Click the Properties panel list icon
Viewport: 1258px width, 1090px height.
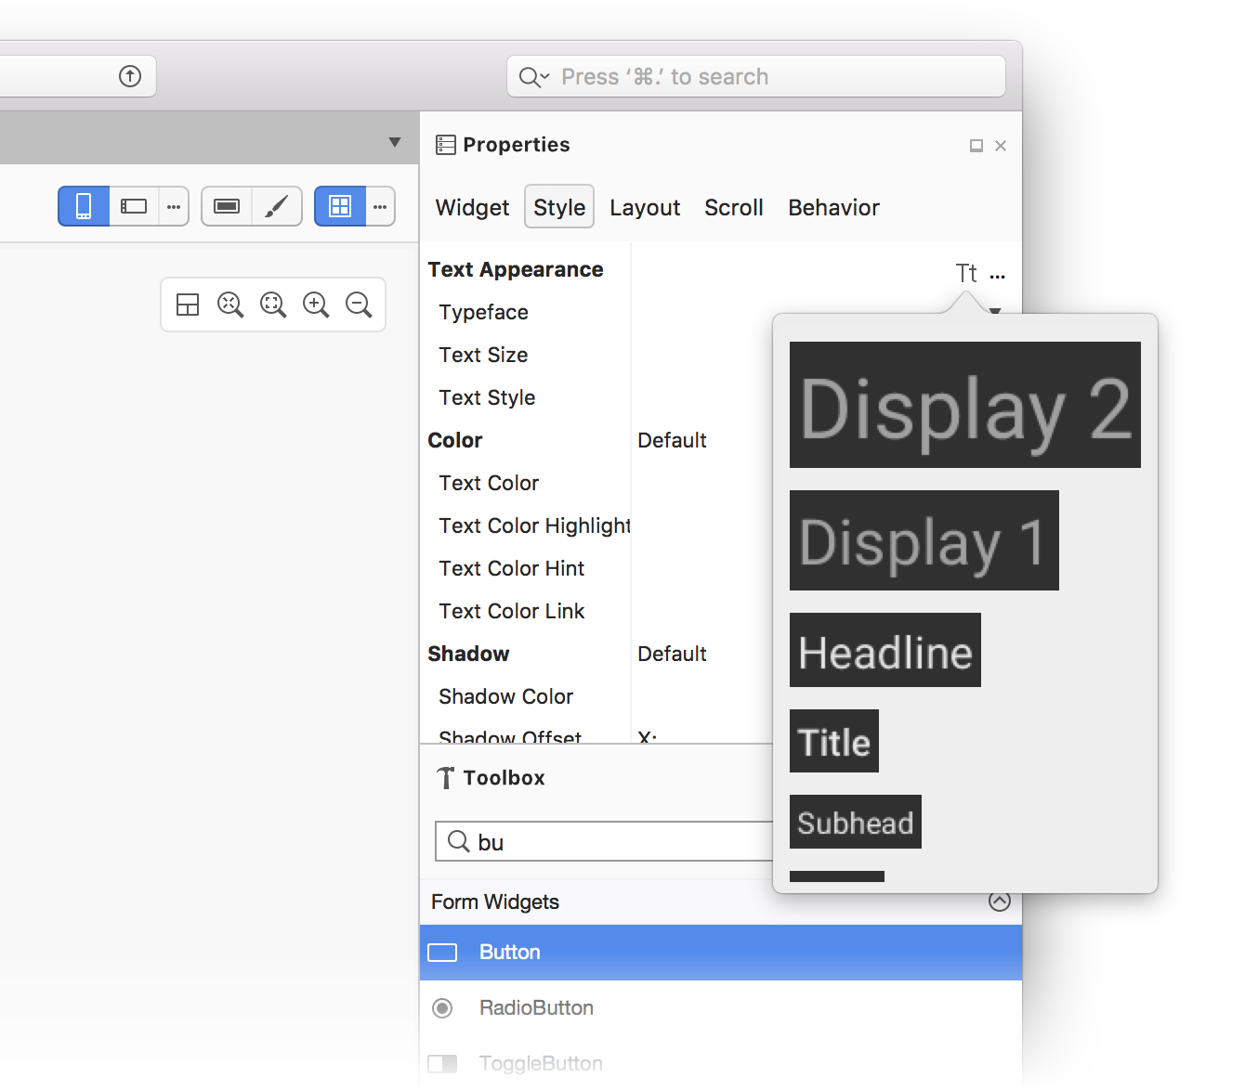point(446,145)
